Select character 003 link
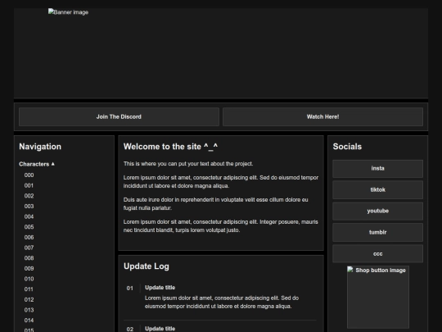 tap(29, 207)
